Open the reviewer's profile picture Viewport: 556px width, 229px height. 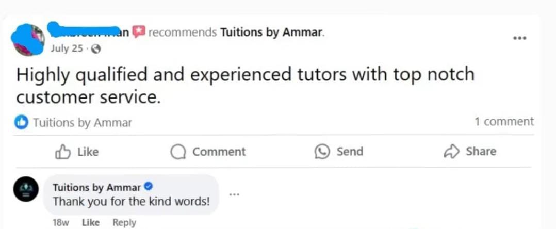coord(29,40)
